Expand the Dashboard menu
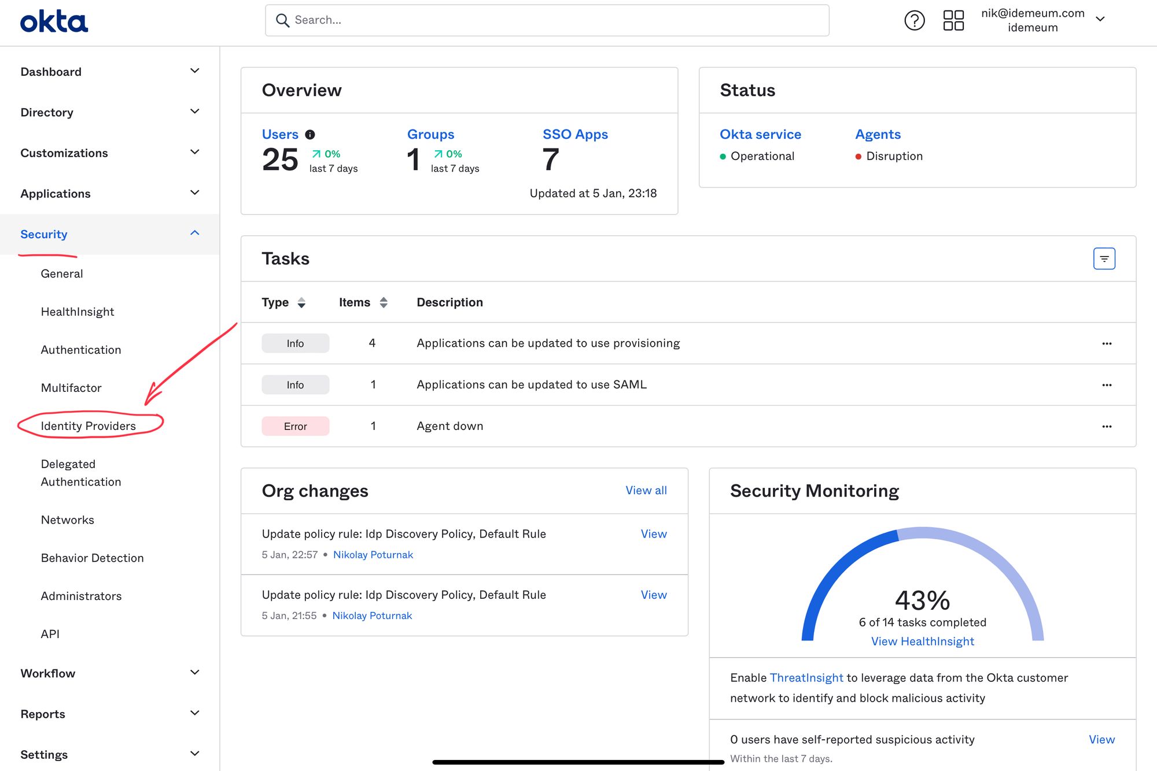The width and height of the screenshot is (1157, 771). 110,72
